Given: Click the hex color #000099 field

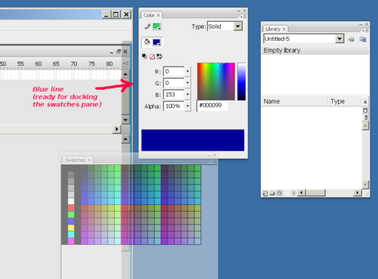Looking at the screenshot, I should click(x=212, y=106).
